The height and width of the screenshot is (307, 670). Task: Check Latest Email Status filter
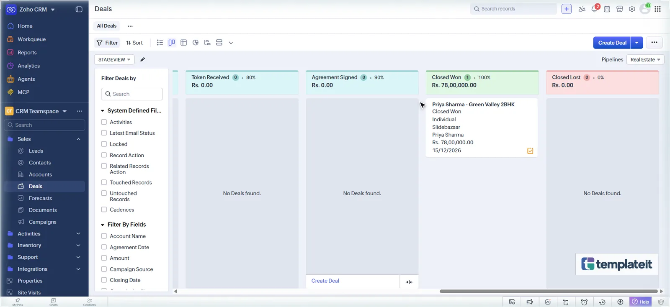(x=104, y=133)
